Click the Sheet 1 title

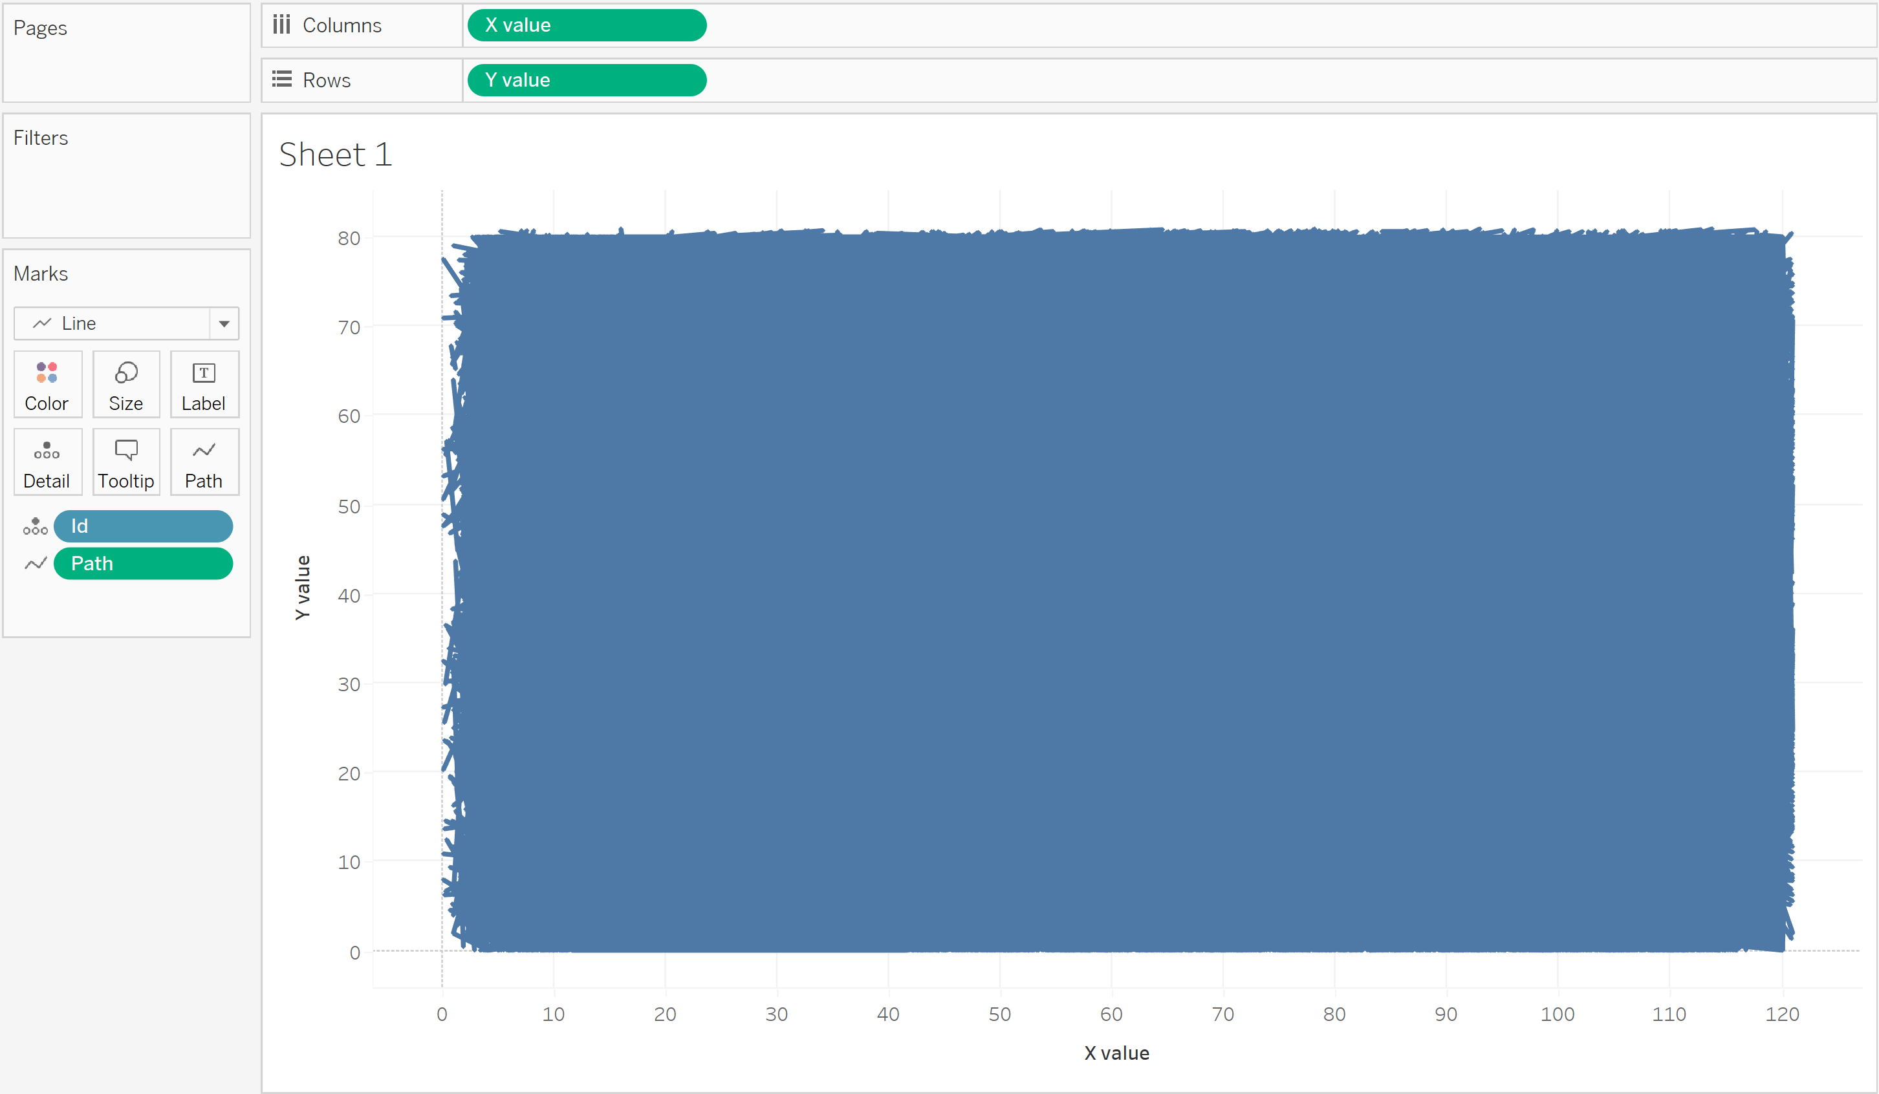point(335,155)
